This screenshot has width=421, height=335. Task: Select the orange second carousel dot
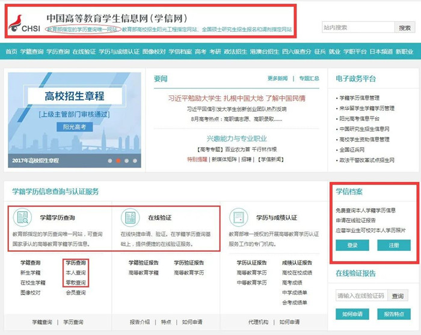[118, 160]
